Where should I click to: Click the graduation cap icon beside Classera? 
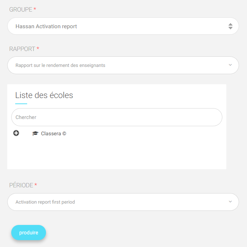tap(35, 133)
